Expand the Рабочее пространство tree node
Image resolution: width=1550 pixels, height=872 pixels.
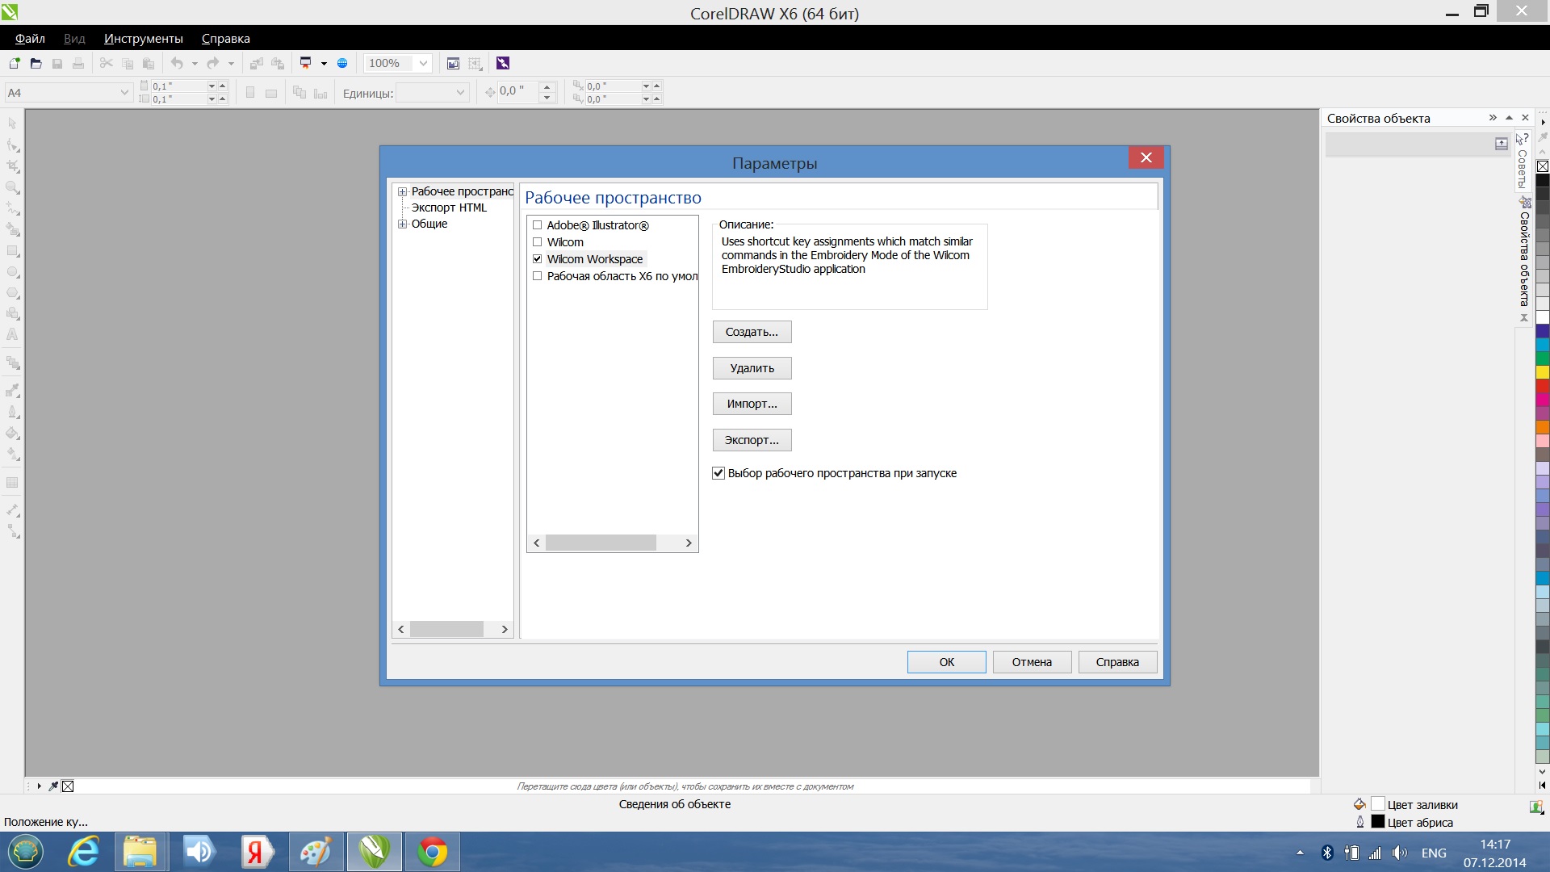[402, 191]
